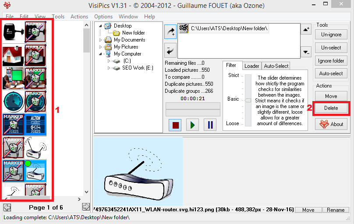Viewport: 354px width, 224px height.
Task: Go to the previous results page arrow
Action: point(7,207)
